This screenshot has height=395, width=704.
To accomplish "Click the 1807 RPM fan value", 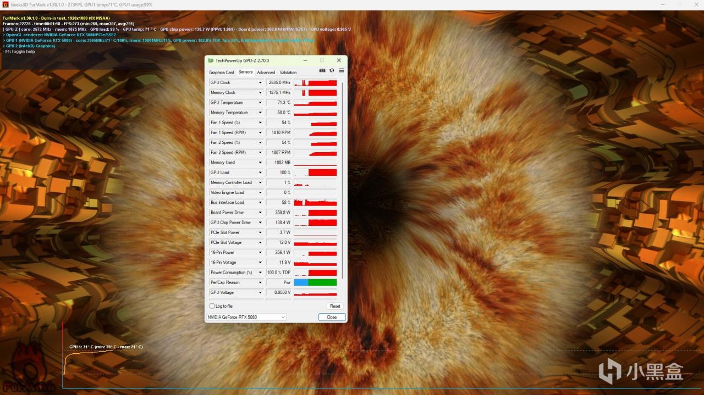I will click(x=279, y=152).
